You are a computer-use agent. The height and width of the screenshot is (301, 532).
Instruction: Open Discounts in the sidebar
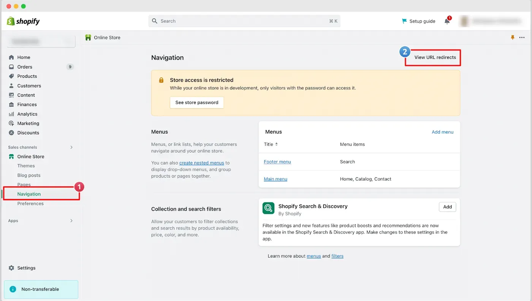pos(28,133)
